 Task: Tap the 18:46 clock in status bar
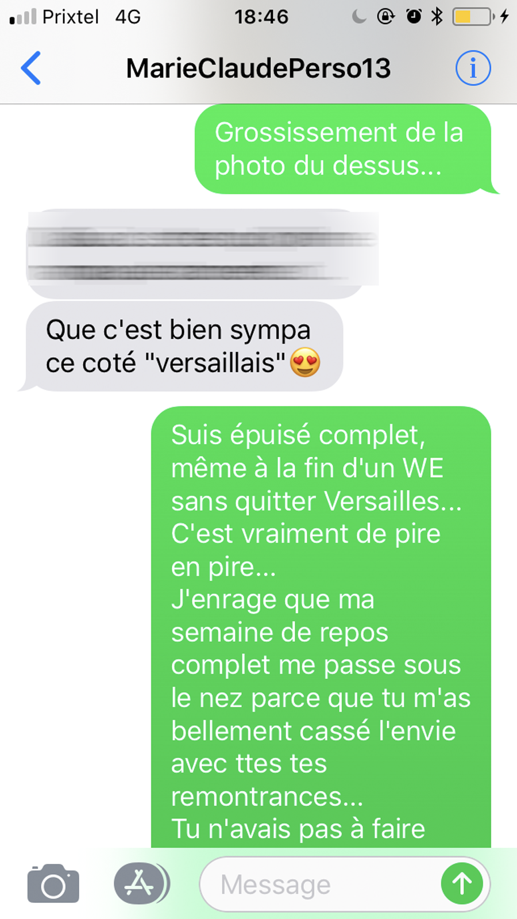pos(261,17)
